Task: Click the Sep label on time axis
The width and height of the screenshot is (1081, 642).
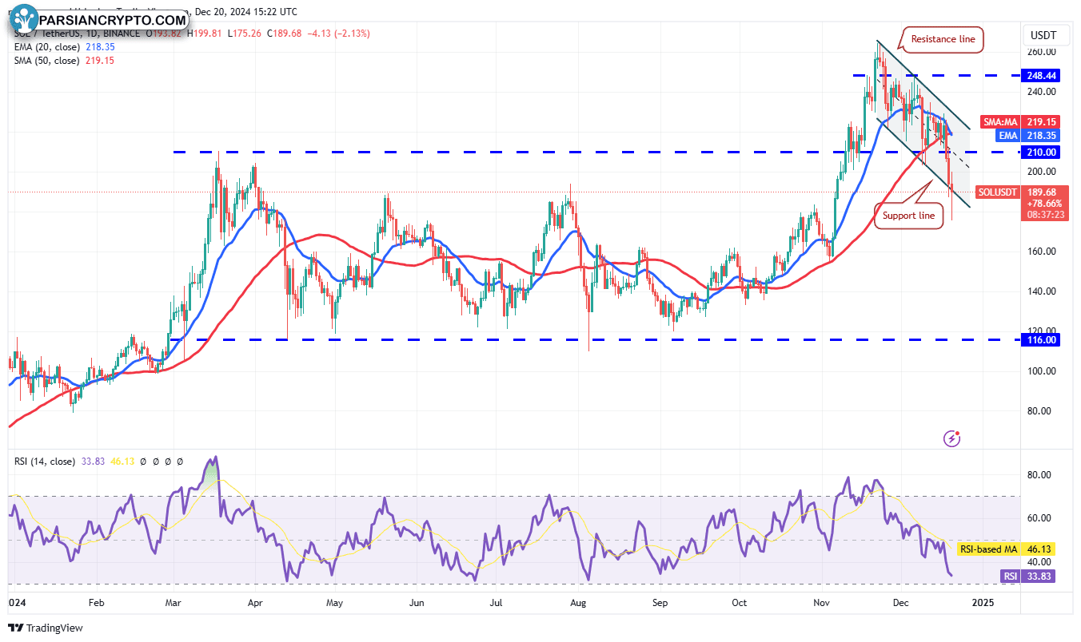Action: [659, 604]
